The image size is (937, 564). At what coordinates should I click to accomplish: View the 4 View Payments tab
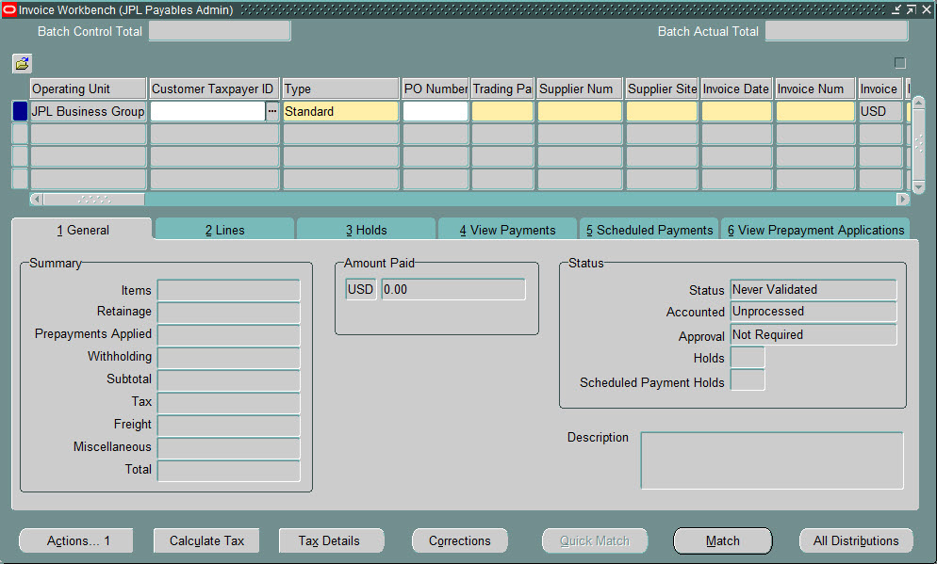click(x=507, y=229)
